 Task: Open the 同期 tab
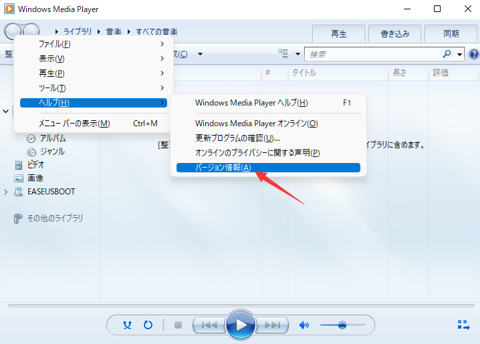pyautogui.click(x=451, y=33)
